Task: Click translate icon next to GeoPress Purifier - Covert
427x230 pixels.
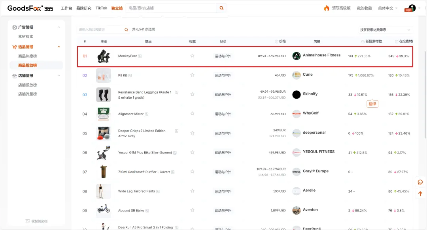Action: tap(173, 172)
